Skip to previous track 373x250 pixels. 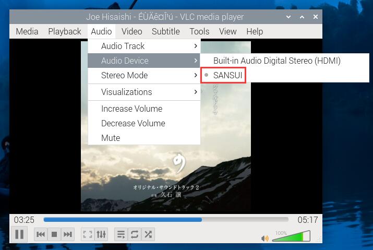41,235
